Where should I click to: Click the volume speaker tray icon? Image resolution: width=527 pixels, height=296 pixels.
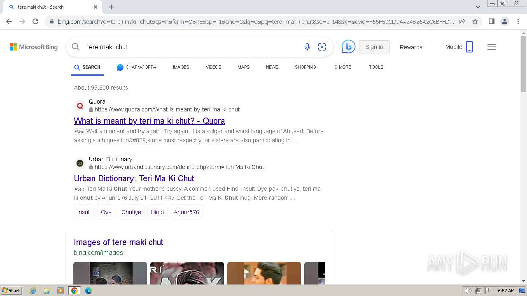coord(468,291)
